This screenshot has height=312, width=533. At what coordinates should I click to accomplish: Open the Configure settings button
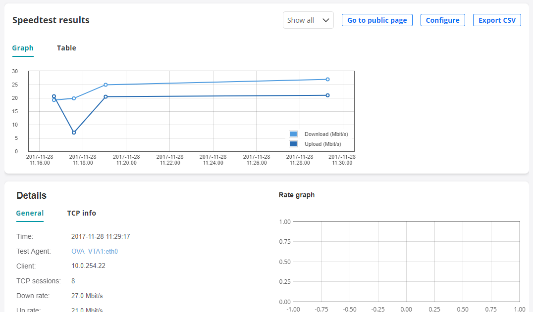442,20
